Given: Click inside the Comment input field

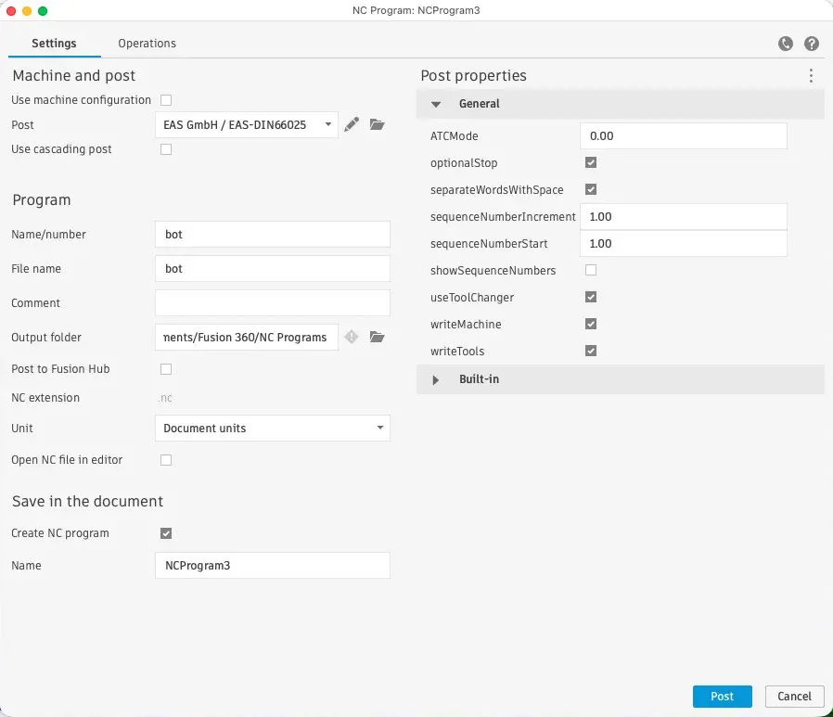Looking at the screenshot, I should [272, 302].
